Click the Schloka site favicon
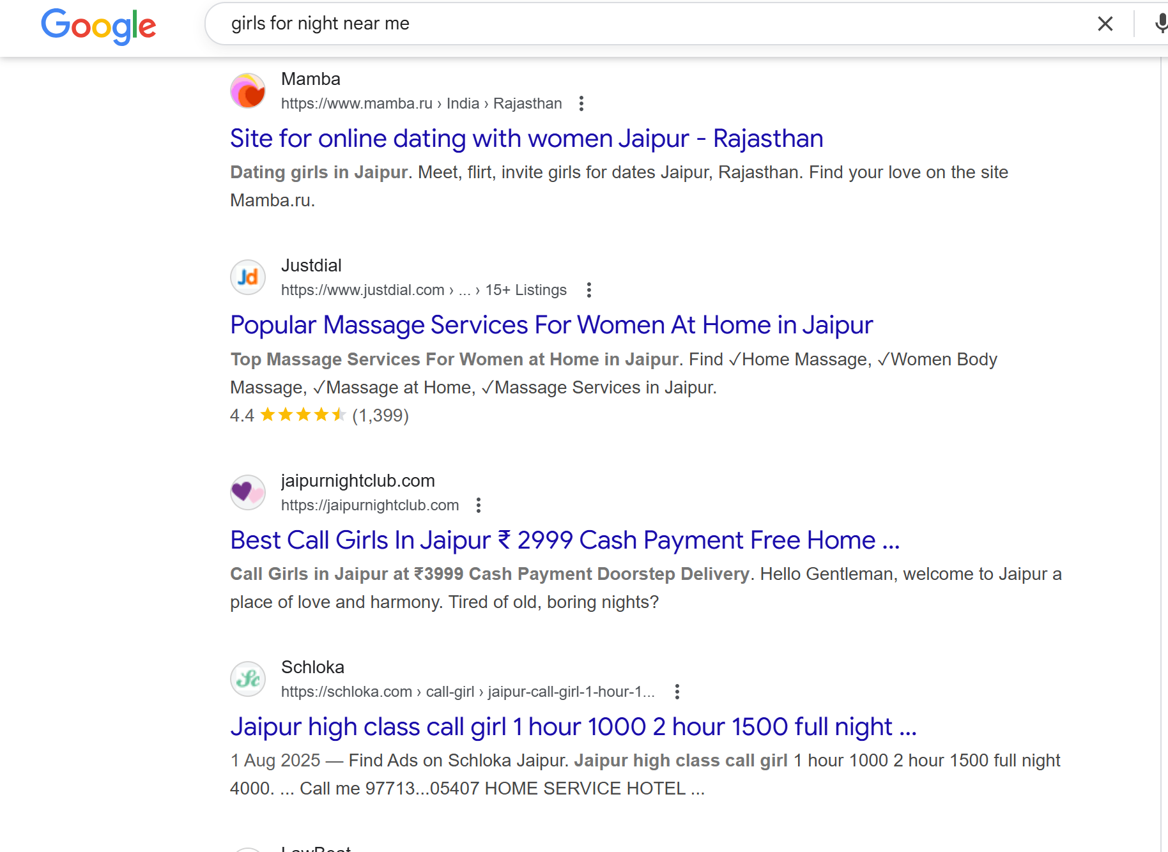This screenshot has height=852, width=1168. click(248, 679)
